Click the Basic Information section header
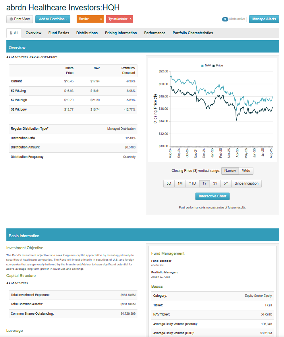Screen dimensions: 284x337 143,235
